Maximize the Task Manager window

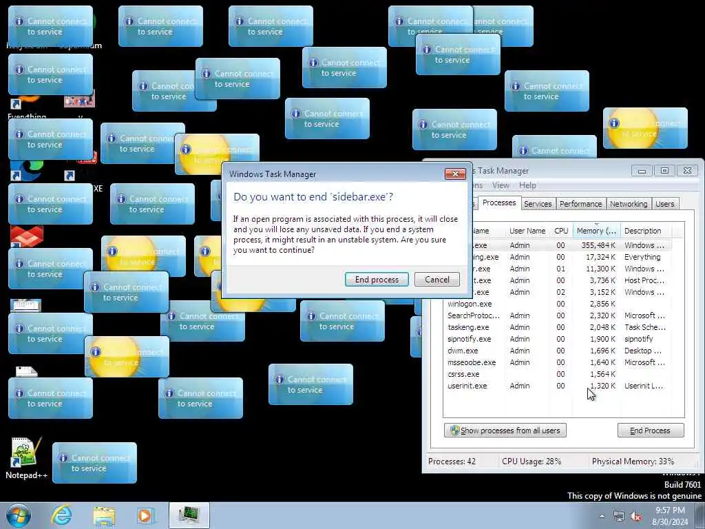pos(664,171)
